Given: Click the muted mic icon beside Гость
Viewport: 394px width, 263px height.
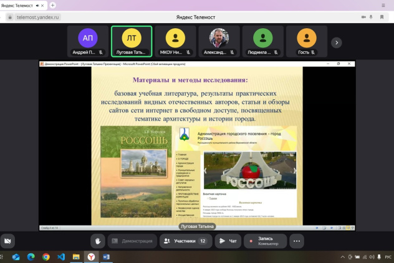Looking at the screenshot, I should click(313, 52).
